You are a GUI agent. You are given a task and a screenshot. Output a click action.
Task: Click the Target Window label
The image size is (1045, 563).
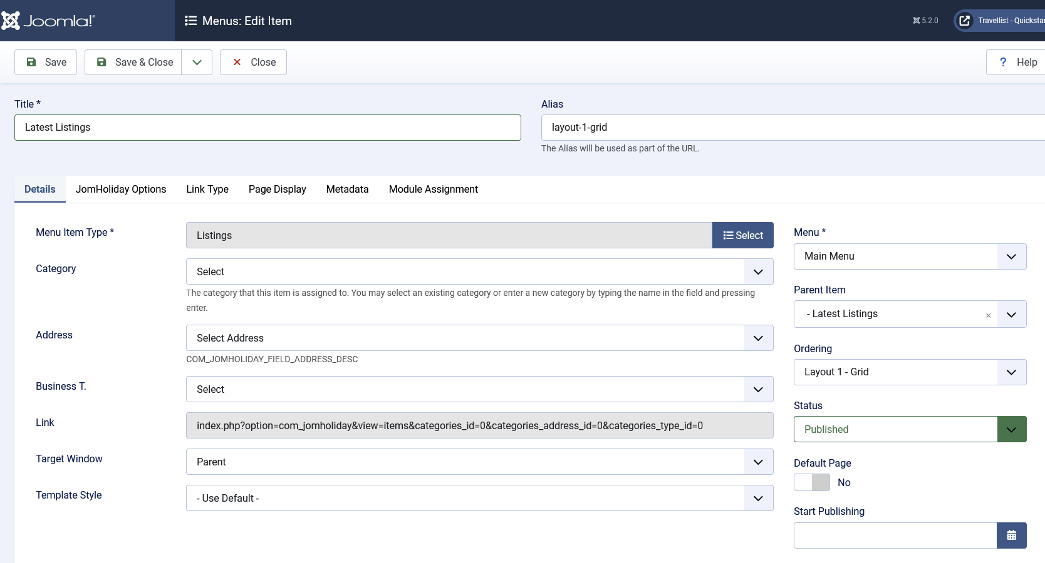[x=69, y=459]
